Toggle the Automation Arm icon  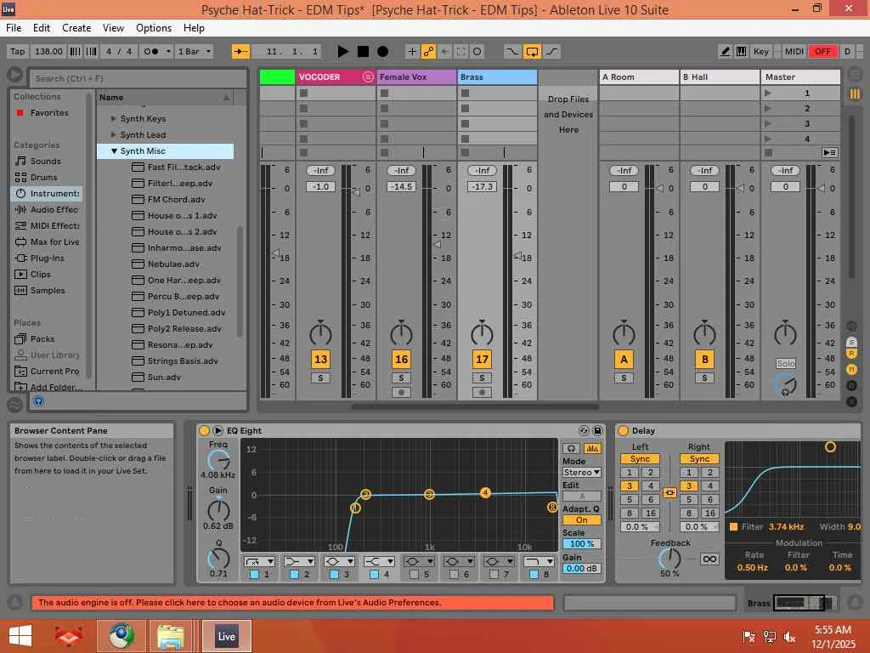click(x=428, y=52)
